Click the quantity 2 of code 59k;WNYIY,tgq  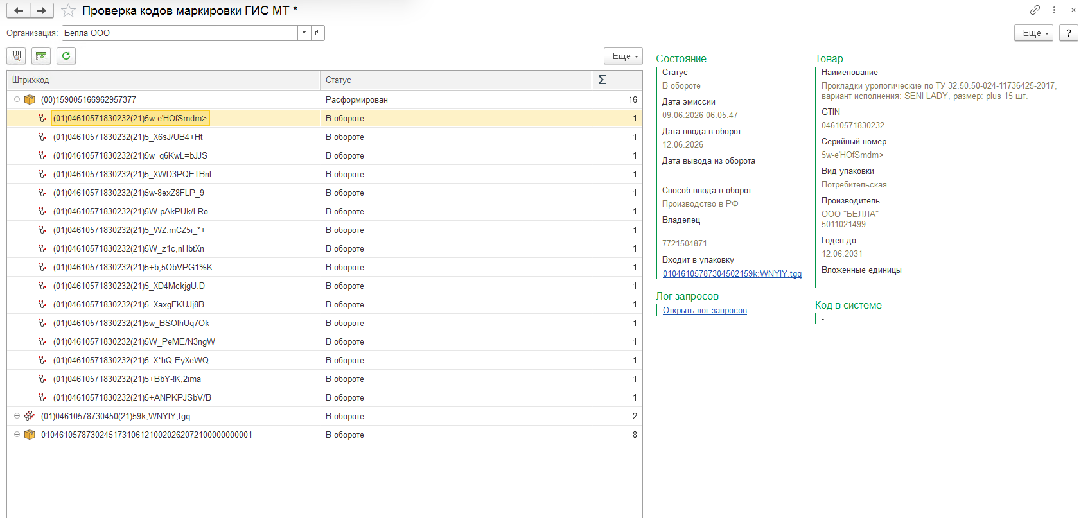pos(635,416)
